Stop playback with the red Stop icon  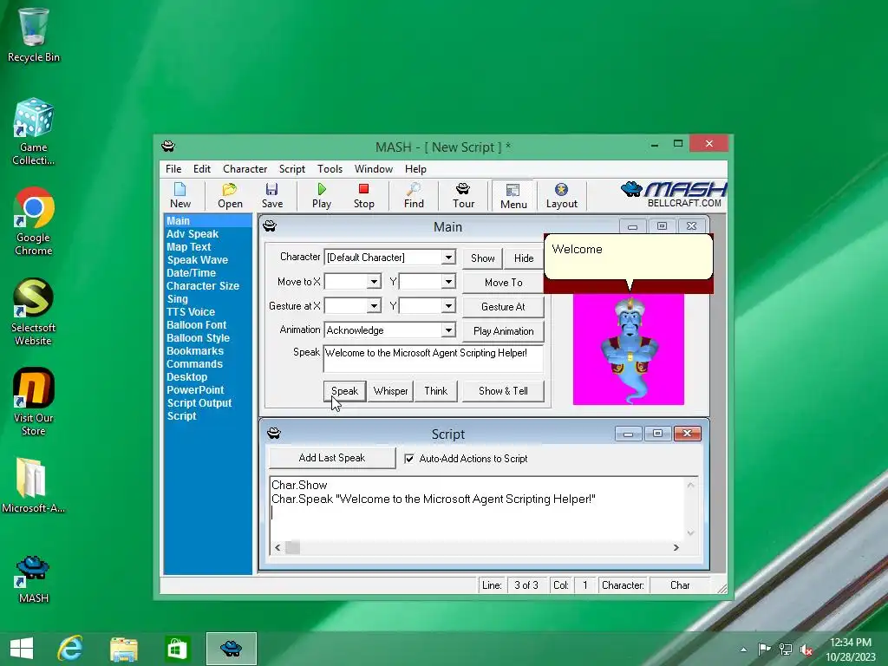point(363,195)
